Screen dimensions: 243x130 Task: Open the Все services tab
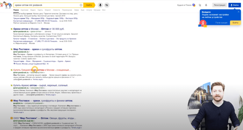104,10
